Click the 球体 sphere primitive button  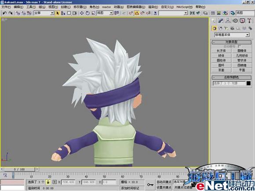coord(221,56)
